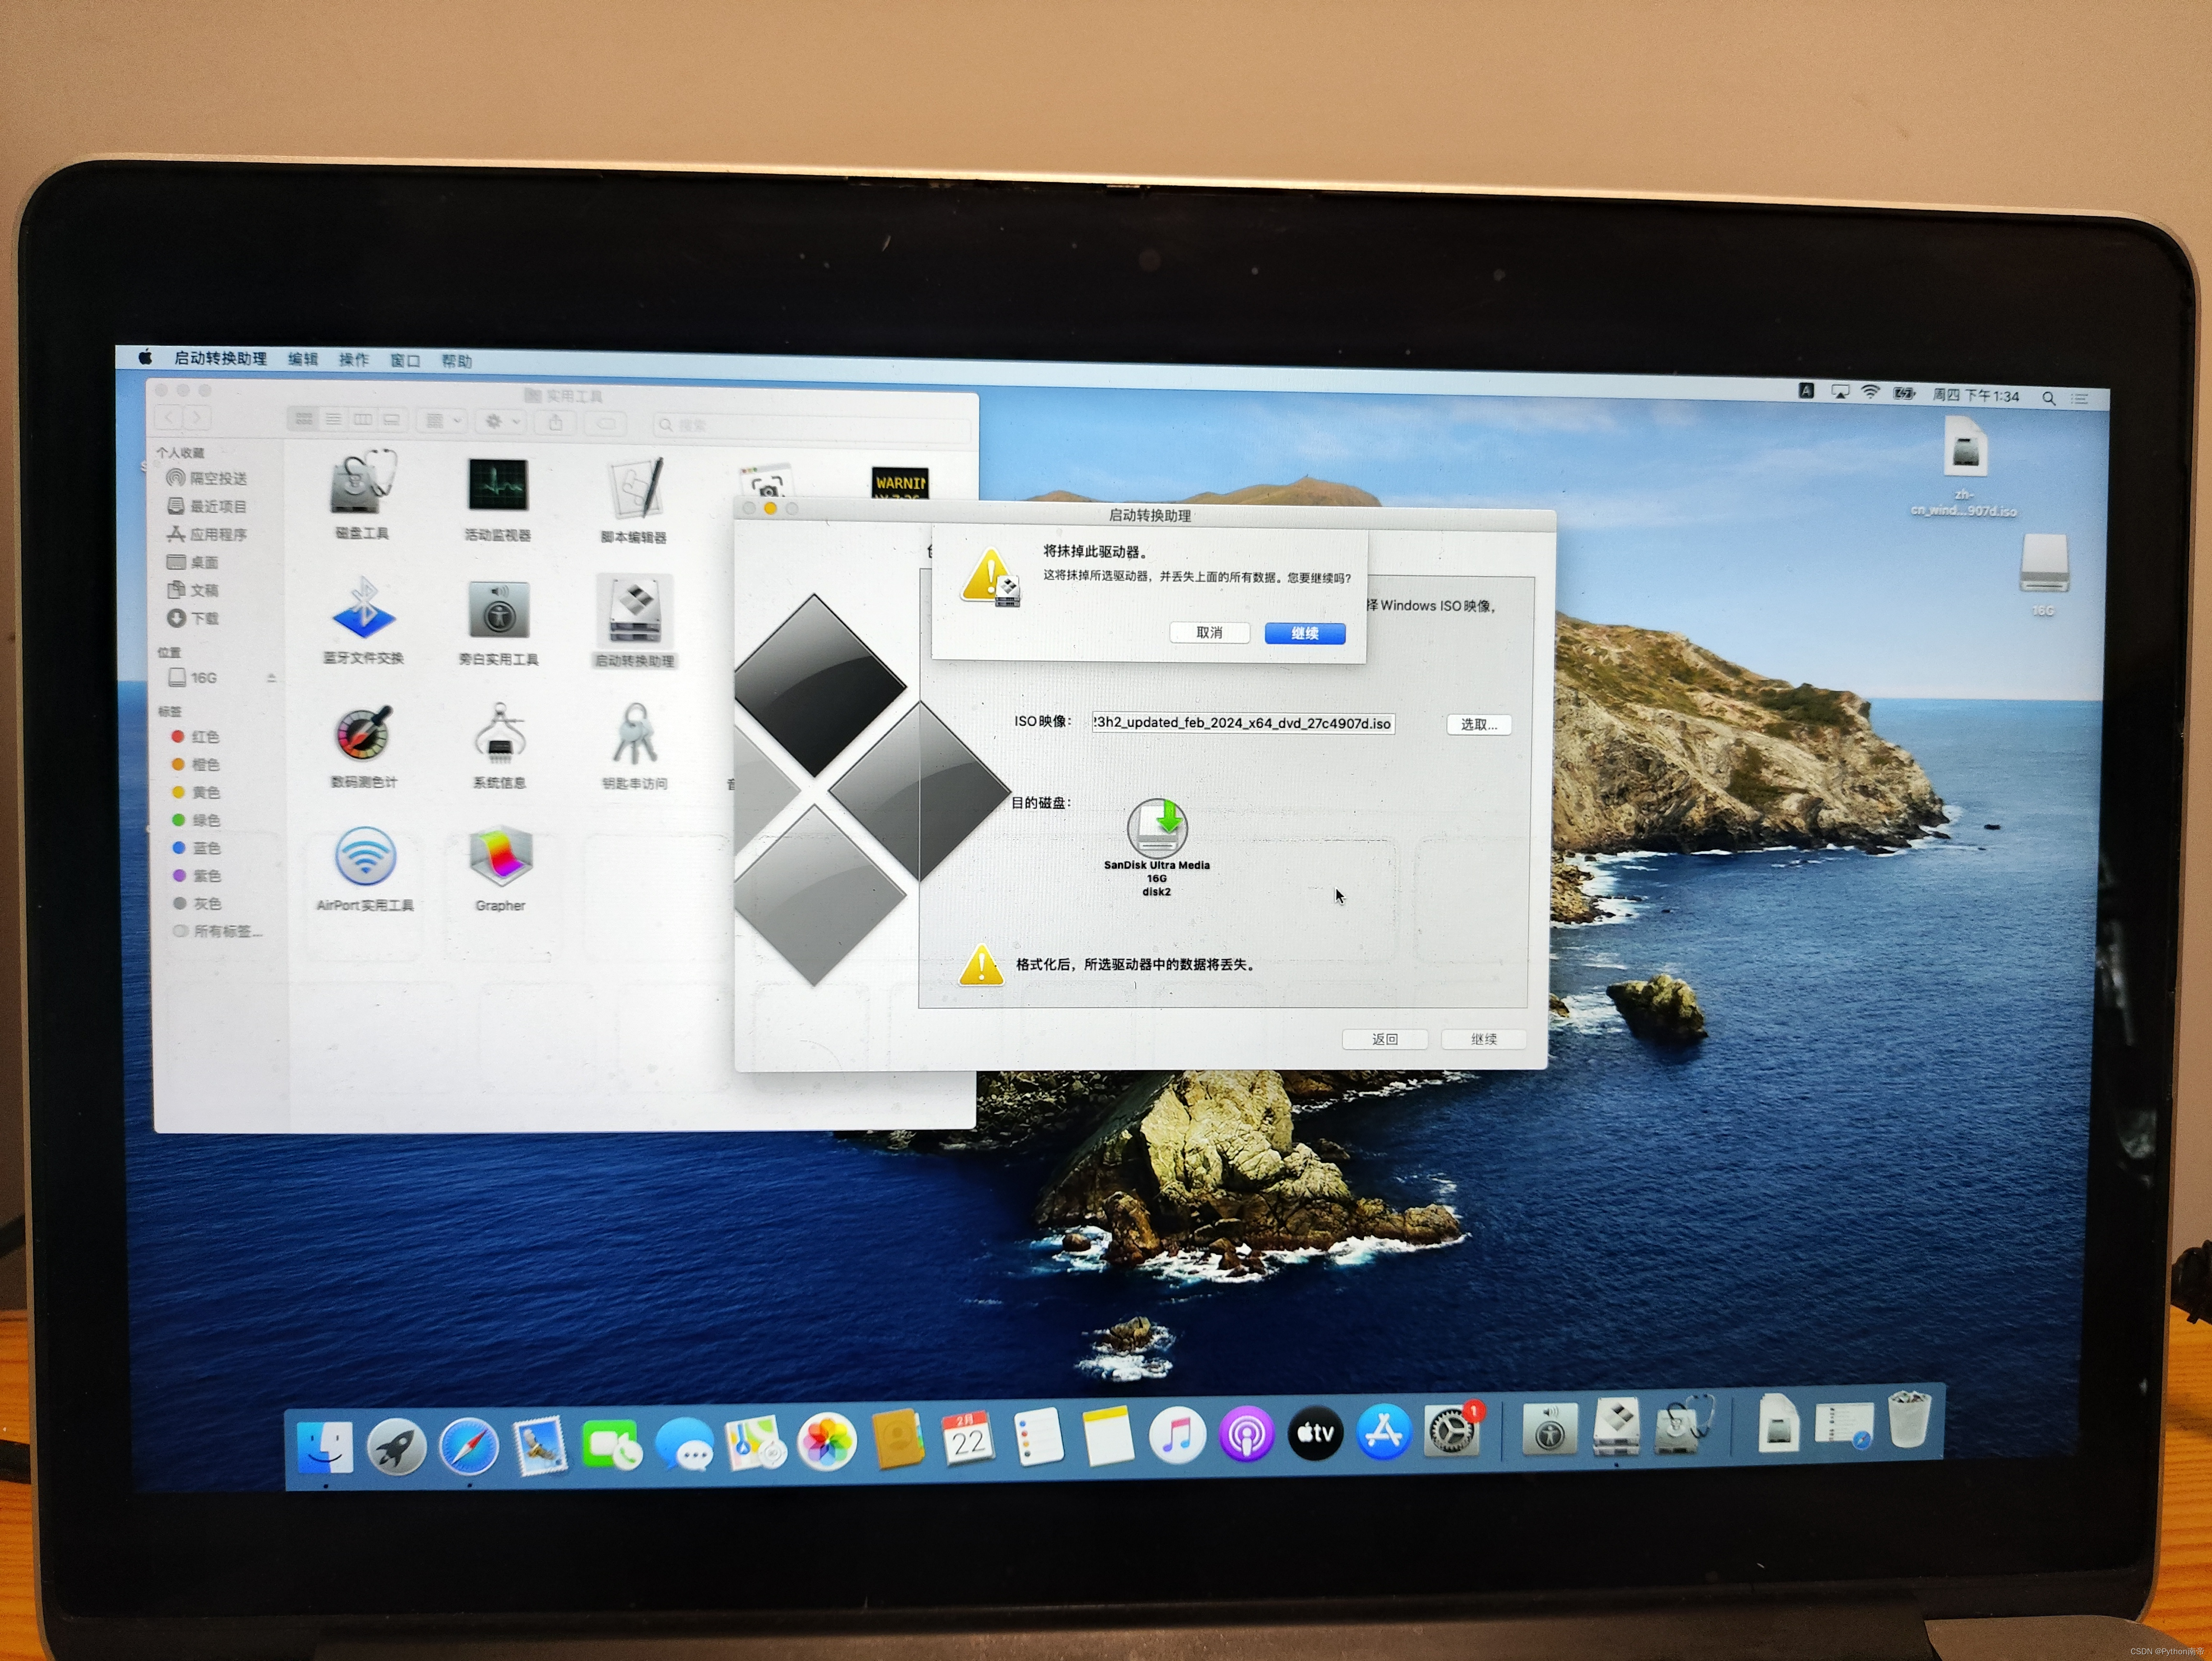2212x1661 pixels.
Task: Open the Finder action gear dropdown
Action: pos(502,422)
